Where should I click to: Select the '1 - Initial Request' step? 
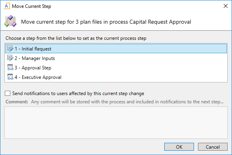(116, 49)
